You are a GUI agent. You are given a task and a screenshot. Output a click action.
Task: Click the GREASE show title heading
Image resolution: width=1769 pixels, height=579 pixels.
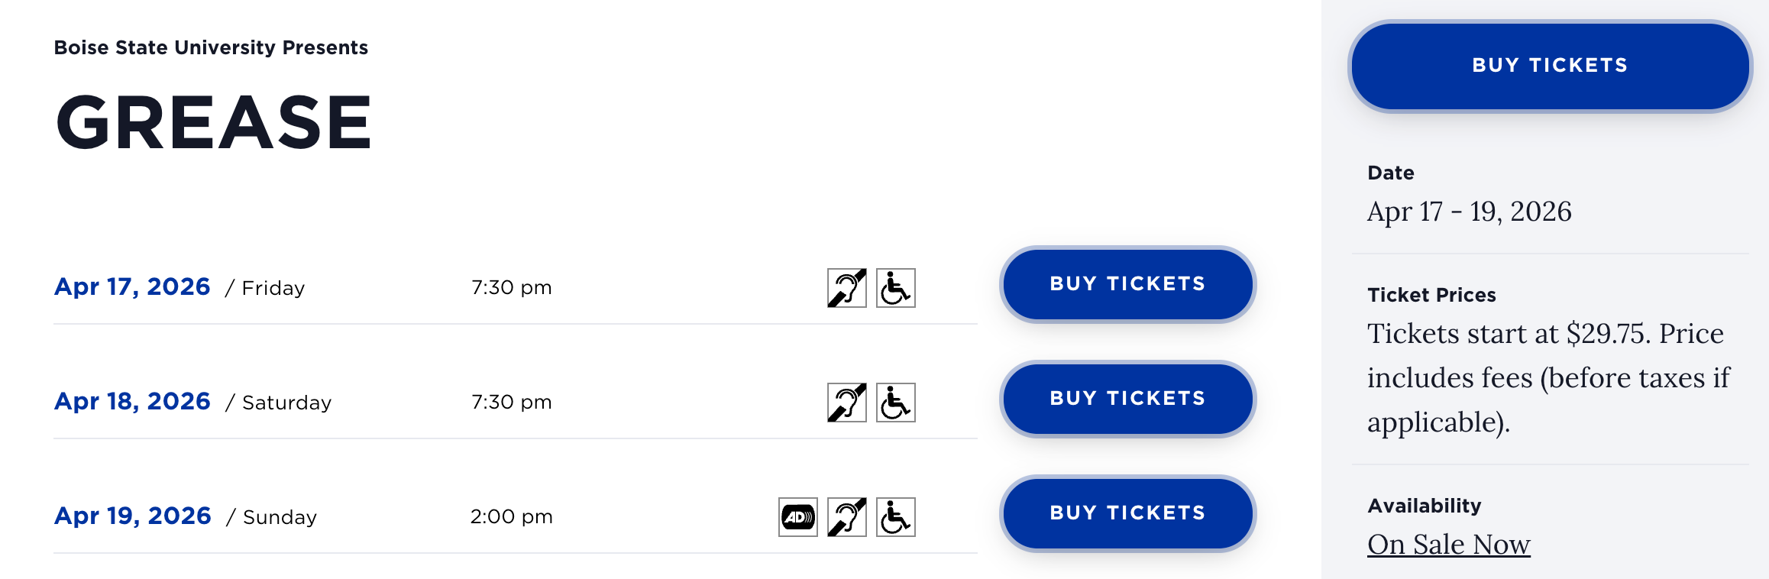tap(213, 122)
